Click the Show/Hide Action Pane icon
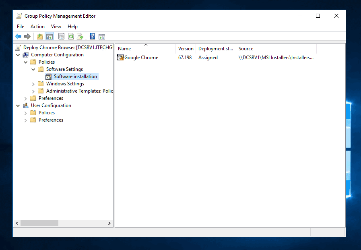This screenshot has width=361, height=250. (x=101, y=36)
